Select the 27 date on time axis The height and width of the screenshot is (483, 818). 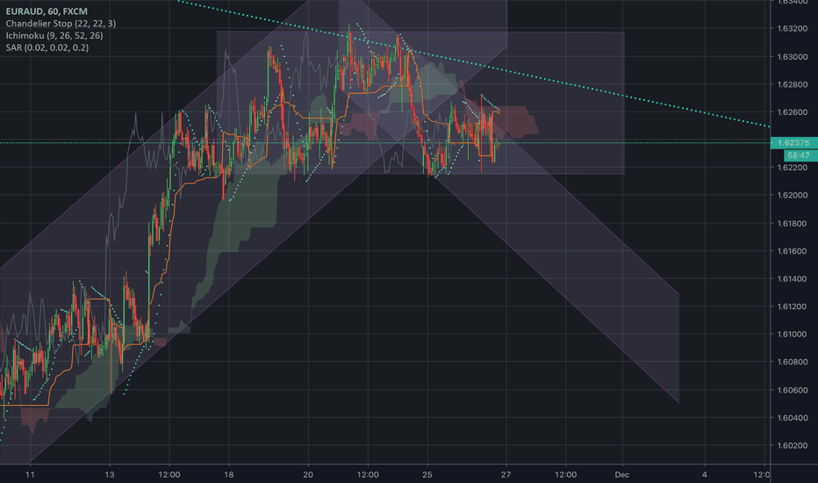click(506, 473)
